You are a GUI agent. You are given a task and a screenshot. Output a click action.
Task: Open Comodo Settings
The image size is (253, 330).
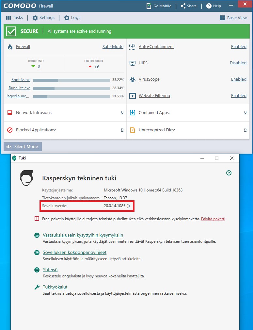pyautogui.click(x=43, y=18)
